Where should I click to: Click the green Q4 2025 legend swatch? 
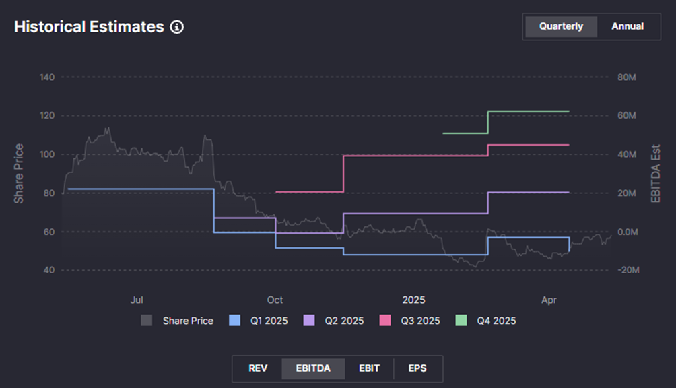tap(461, 321)
